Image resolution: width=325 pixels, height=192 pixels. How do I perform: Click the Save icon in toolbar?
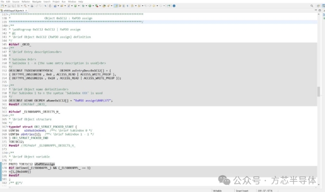[x=9, y=6]
